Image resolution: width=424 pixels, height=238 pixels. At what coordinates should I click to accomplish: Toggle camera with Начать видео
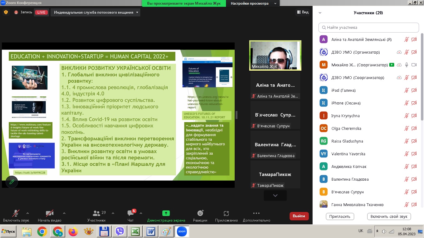point(50,214)
